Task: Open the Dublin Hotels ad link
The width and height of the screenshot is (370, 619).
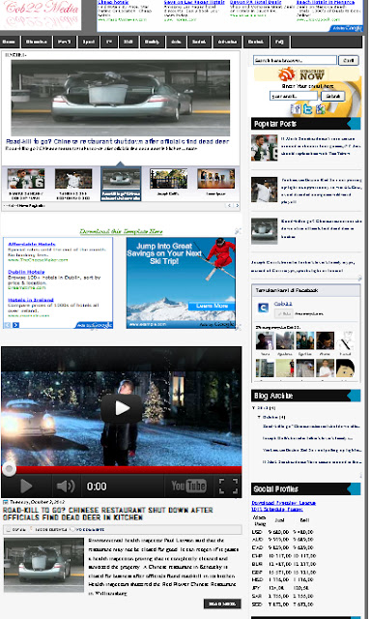Action: click(x=26, y=272)
